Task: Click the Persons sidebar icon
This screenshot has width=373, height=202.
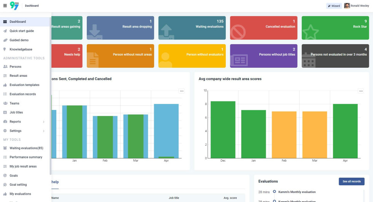Action: (5, 67)
